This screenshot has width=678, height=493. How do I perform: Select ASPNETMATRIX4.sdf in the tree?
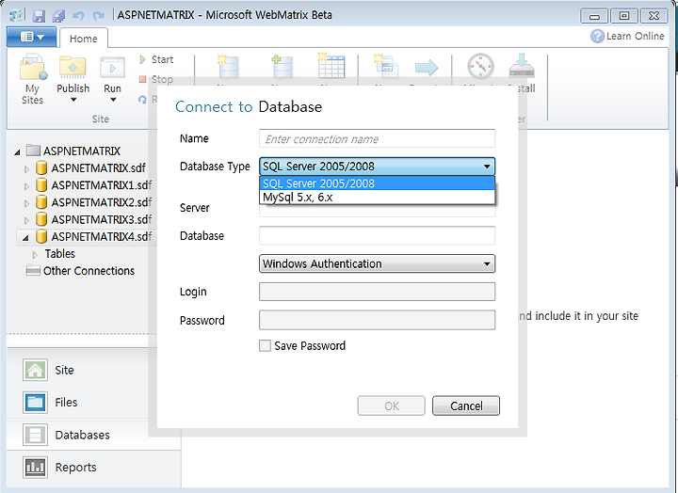point(101,237)
